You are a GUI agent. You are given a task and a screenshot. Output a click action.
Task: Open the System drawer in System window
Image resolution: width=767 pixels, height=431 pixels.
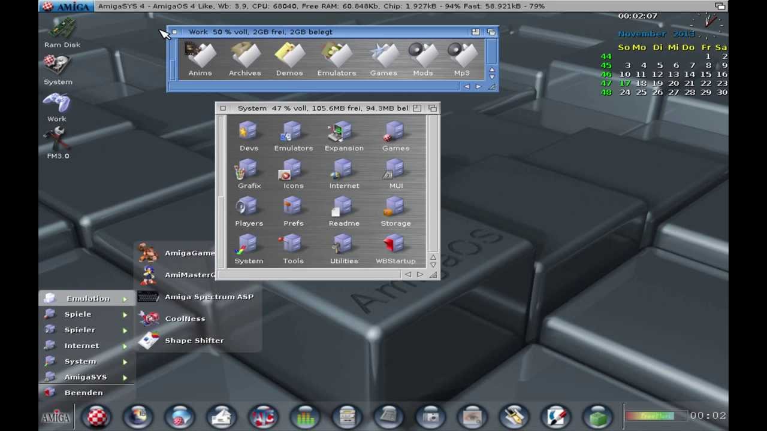point(249,250)
